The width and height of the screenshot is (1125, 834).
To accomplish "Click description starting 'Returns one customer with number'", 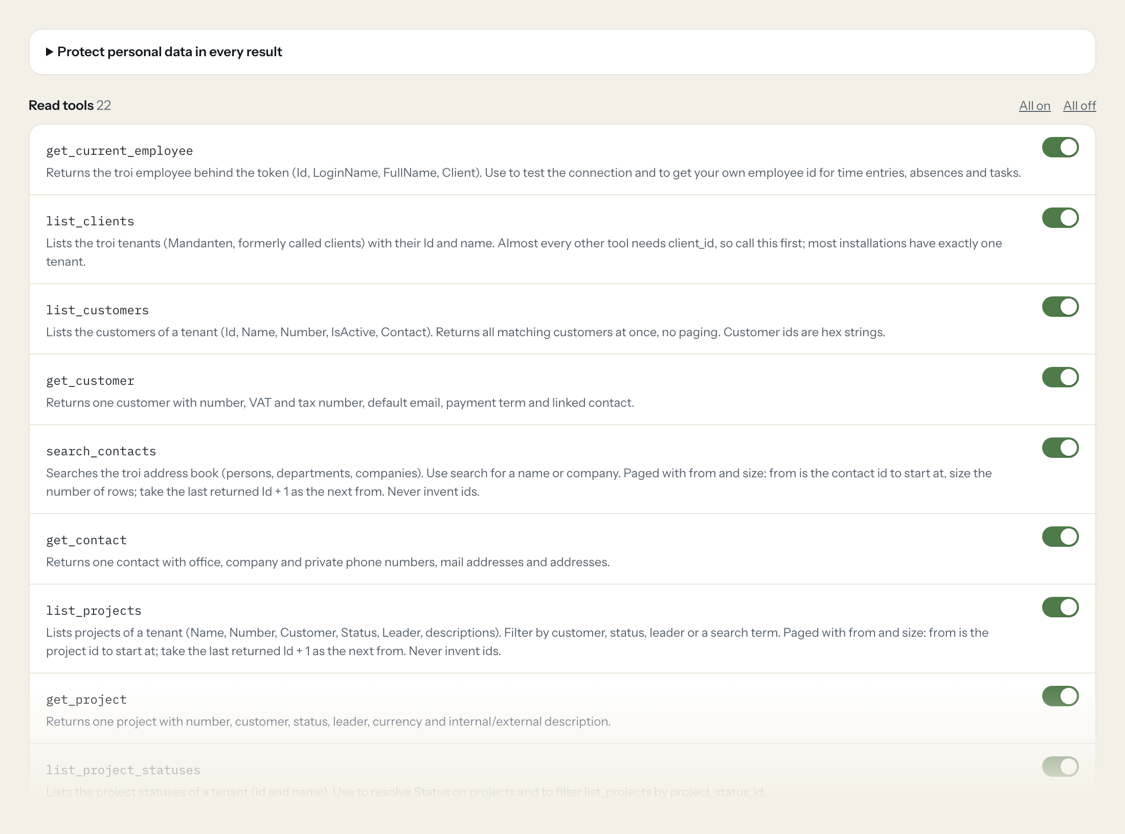I will click(x=340, y=403).
